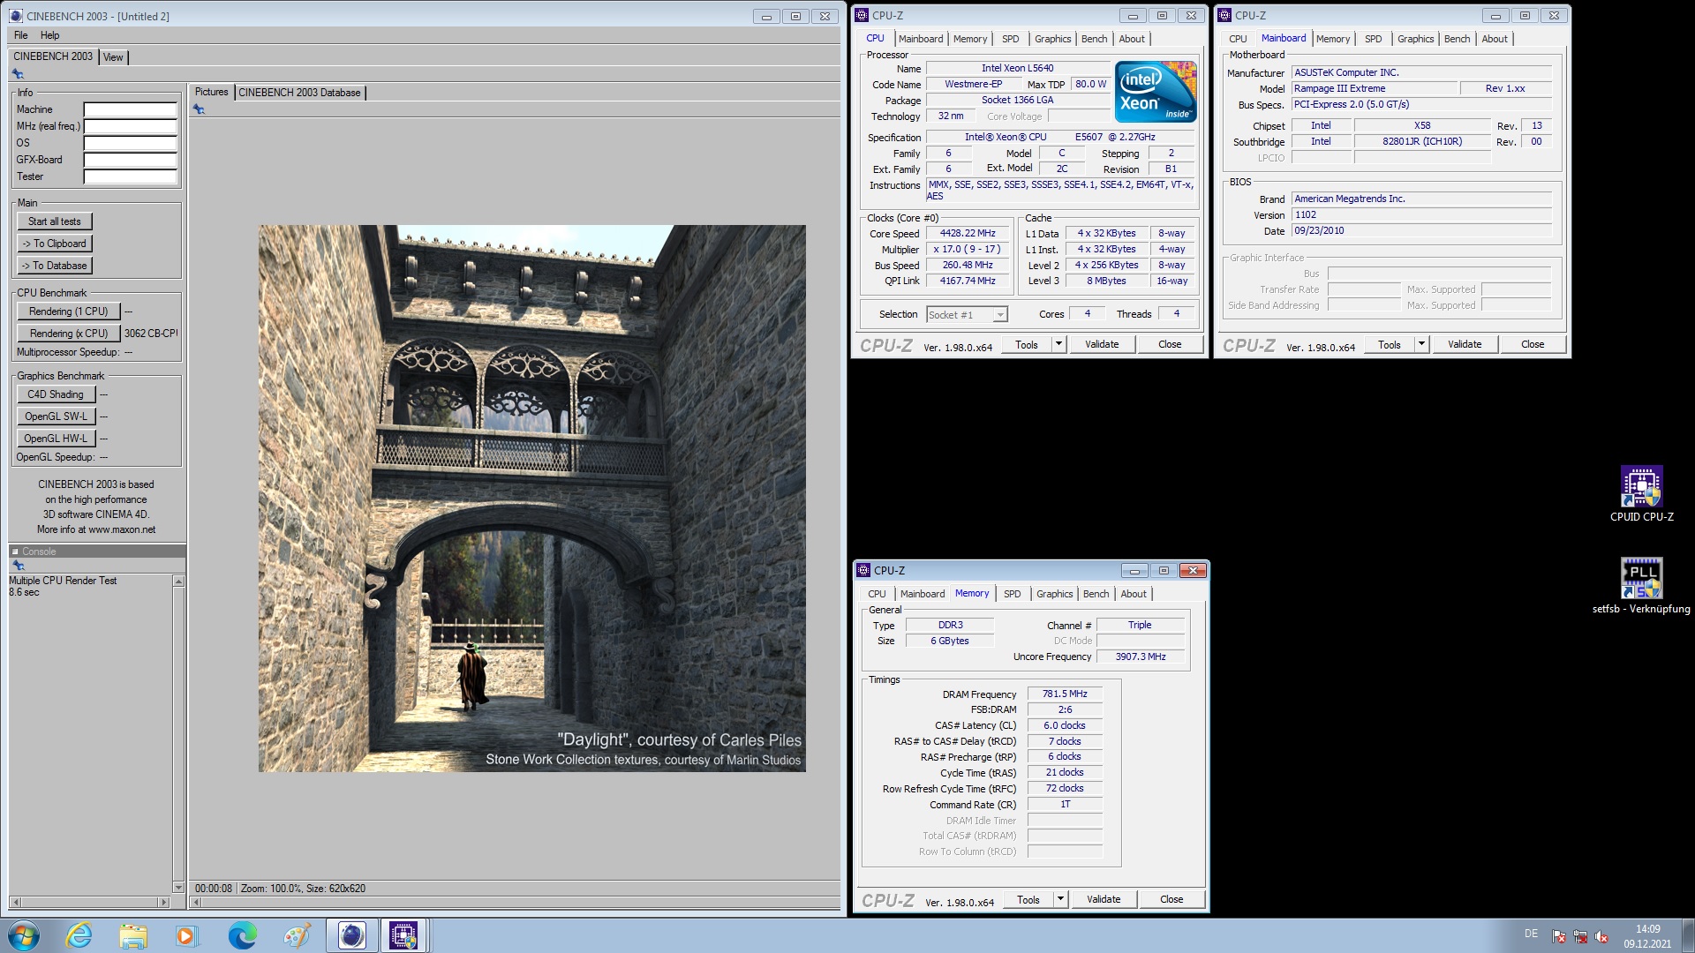Click the 3062 CB-CPU score text
The width and height of the screenshot is (1695, 953).
151,334
